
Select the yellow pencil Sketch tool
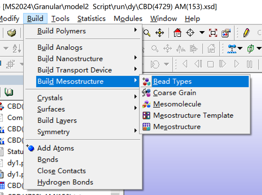point(246,32)
